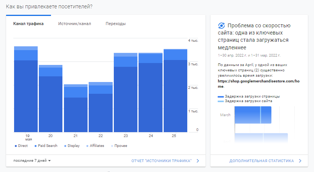Click the Direct legend dot

pyautogui.click(x=15, y=146)
